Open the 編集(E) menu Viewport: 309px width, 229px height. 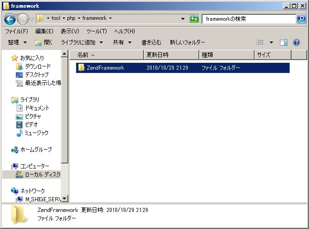(44, 31)
